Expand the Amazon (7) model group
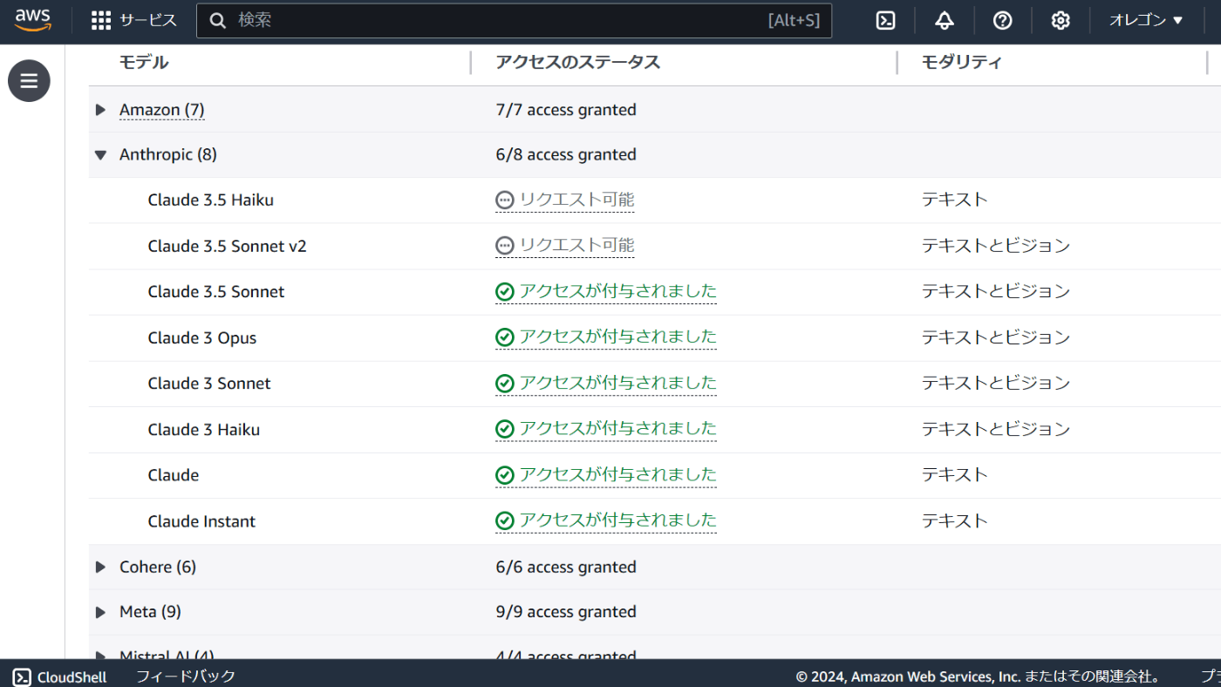The width and height of the screenshot is (1221, 687). [x=100, y=110]
